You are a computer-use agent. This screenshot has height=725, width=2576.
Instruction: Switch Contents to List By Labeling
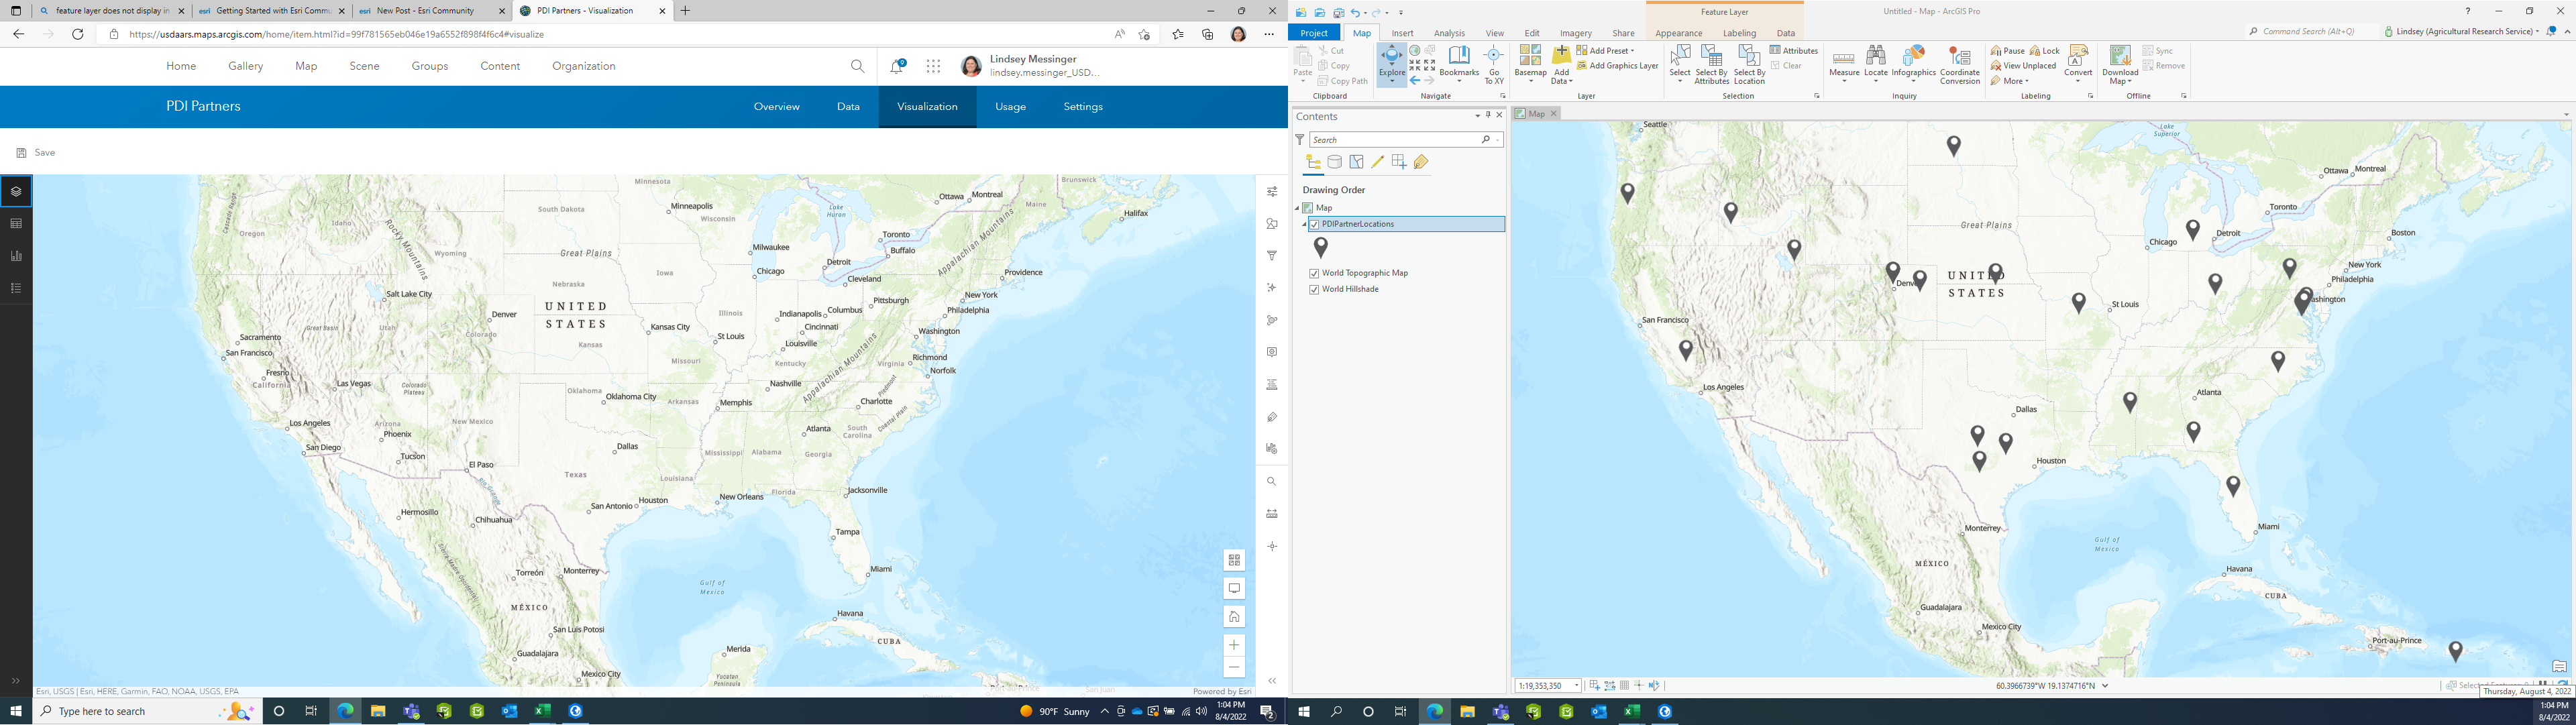[x=1421, y=162]
